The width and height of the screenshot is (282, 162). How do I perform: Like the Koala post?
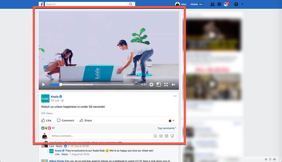46,120
